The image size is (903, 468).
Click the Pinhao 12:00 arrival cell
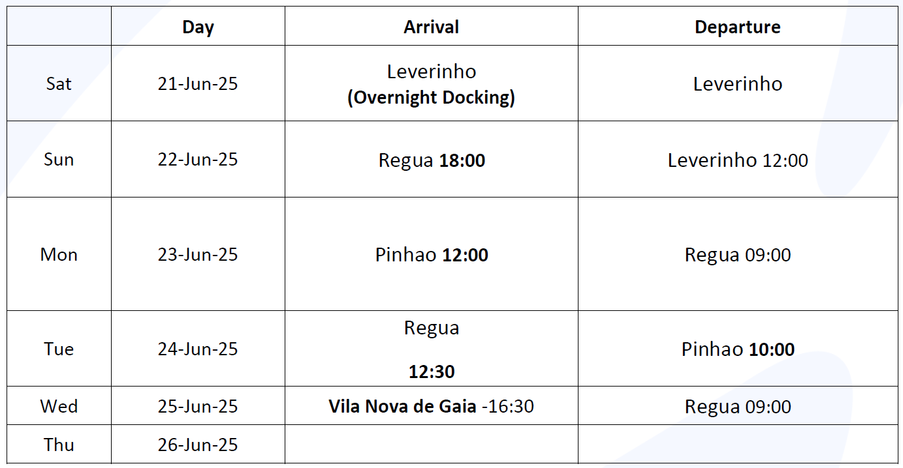pos(432,254)
